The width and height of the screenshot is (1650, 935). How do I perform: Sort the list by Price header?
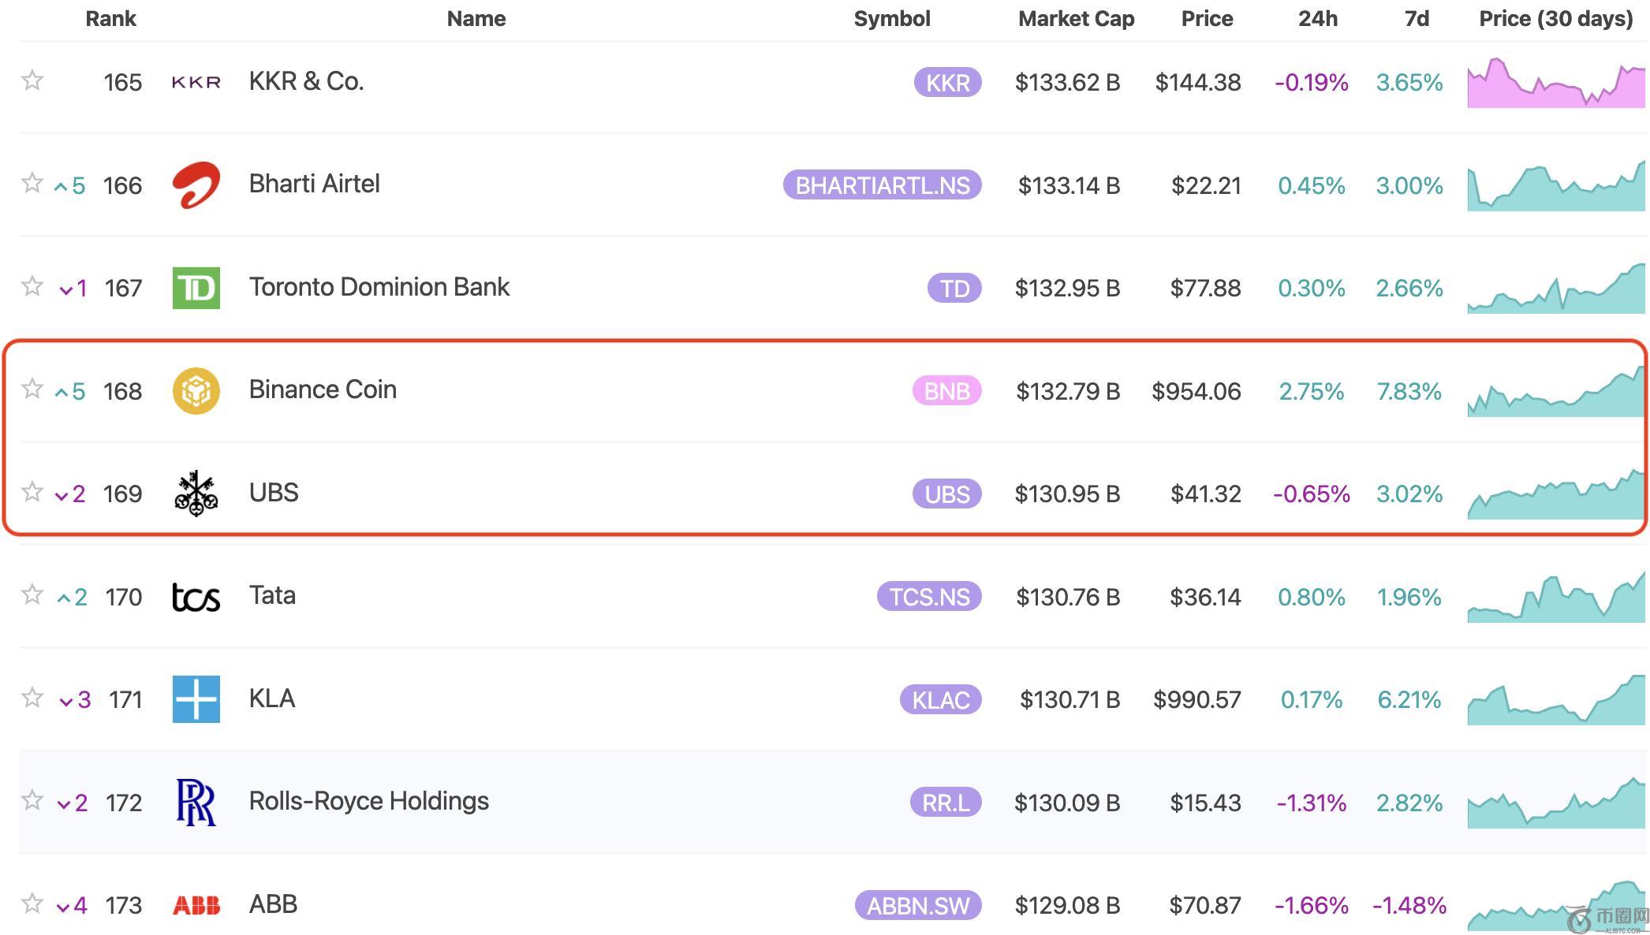[x=1207, y=19]
